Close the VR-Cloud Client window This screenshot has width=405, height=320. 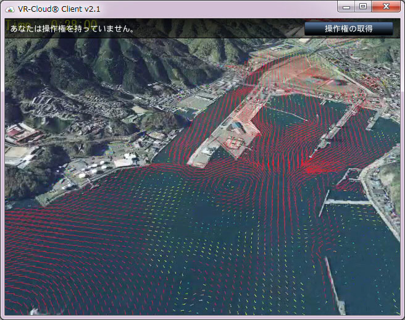386,6
